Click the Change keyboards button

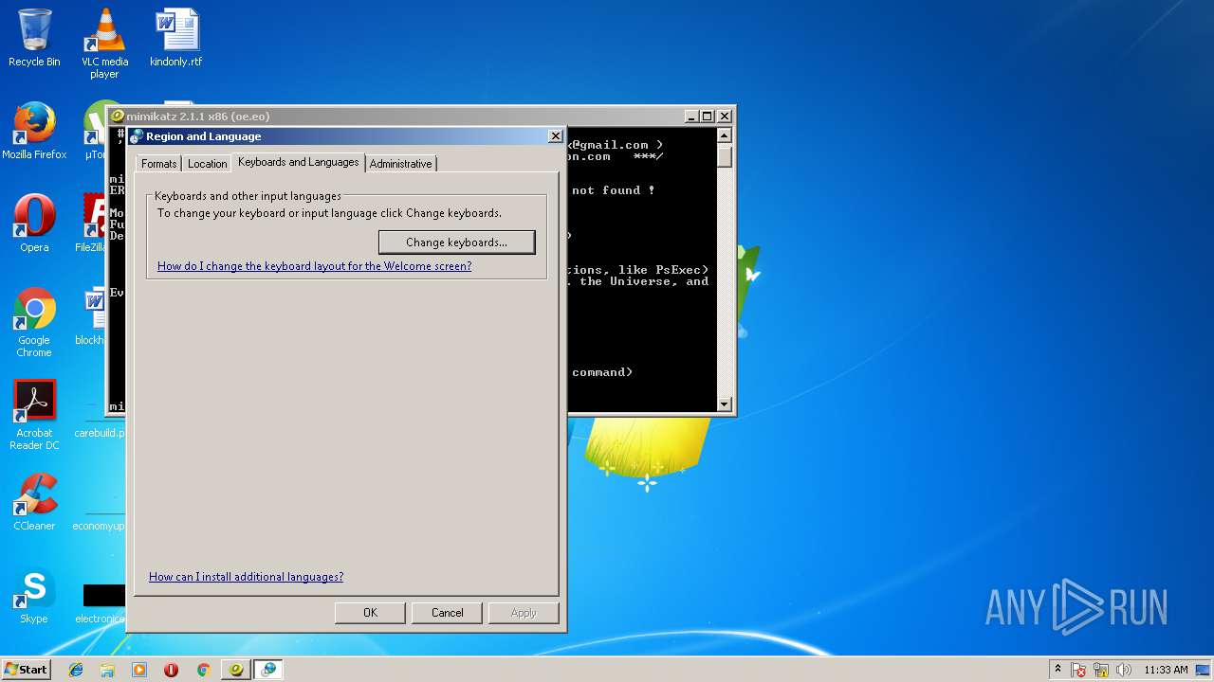pyautogui.click(x=456, y=242)
